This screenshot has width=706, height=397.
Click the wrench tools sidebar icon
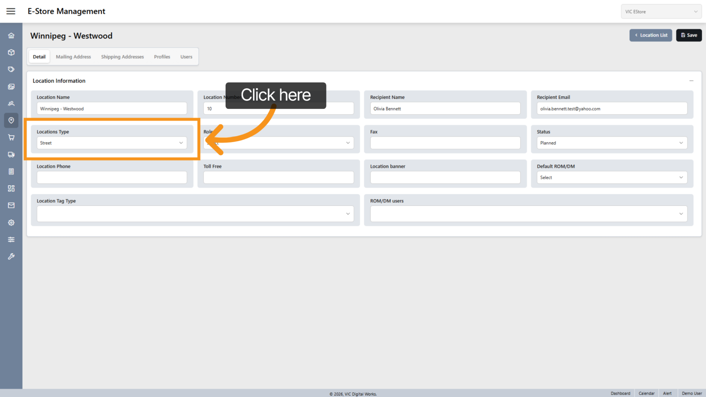coord(11,256)
